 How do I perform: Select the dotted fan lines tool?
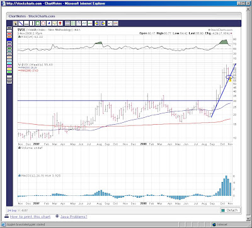[79, 23]
